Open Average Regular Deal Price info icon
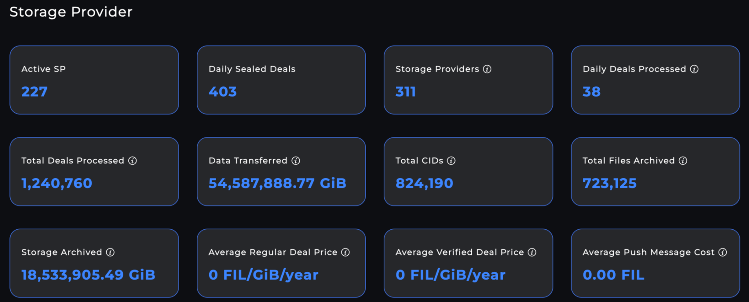Screen dimensions: 749x302 click(x=345, y=252)
